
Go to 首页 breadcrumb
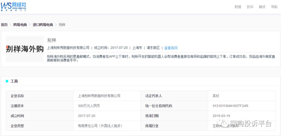(x=4, y=25)
